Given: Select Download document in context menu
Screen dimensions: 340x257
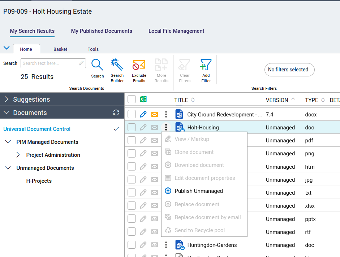Looking at the screenshot, I should click(x=204, y=165).
